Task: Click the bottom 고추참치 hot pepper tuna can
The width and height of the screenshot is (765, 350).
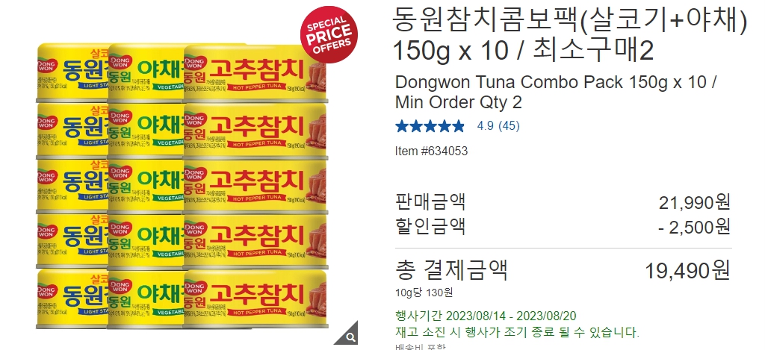Action: coord(255,298)
